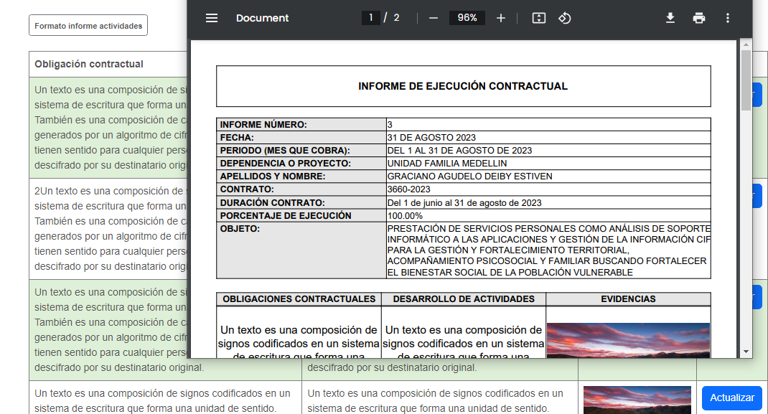Click the OBJETO label cell
The image size is (768, 414).
tap(301, 250)
